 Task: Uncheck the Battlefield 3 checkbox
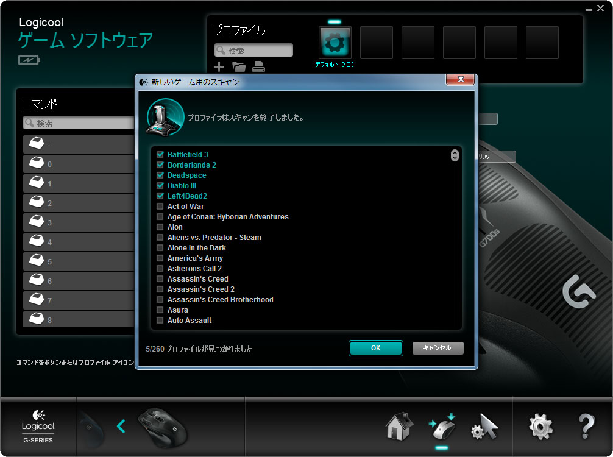point(160,154)
